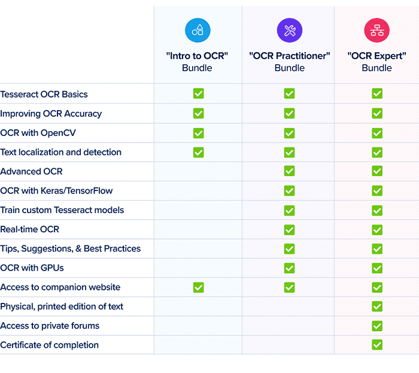Click Expert checkmark for Physical, printed edition
Viewport: 419px width, 373px height.
pos(377,307)
